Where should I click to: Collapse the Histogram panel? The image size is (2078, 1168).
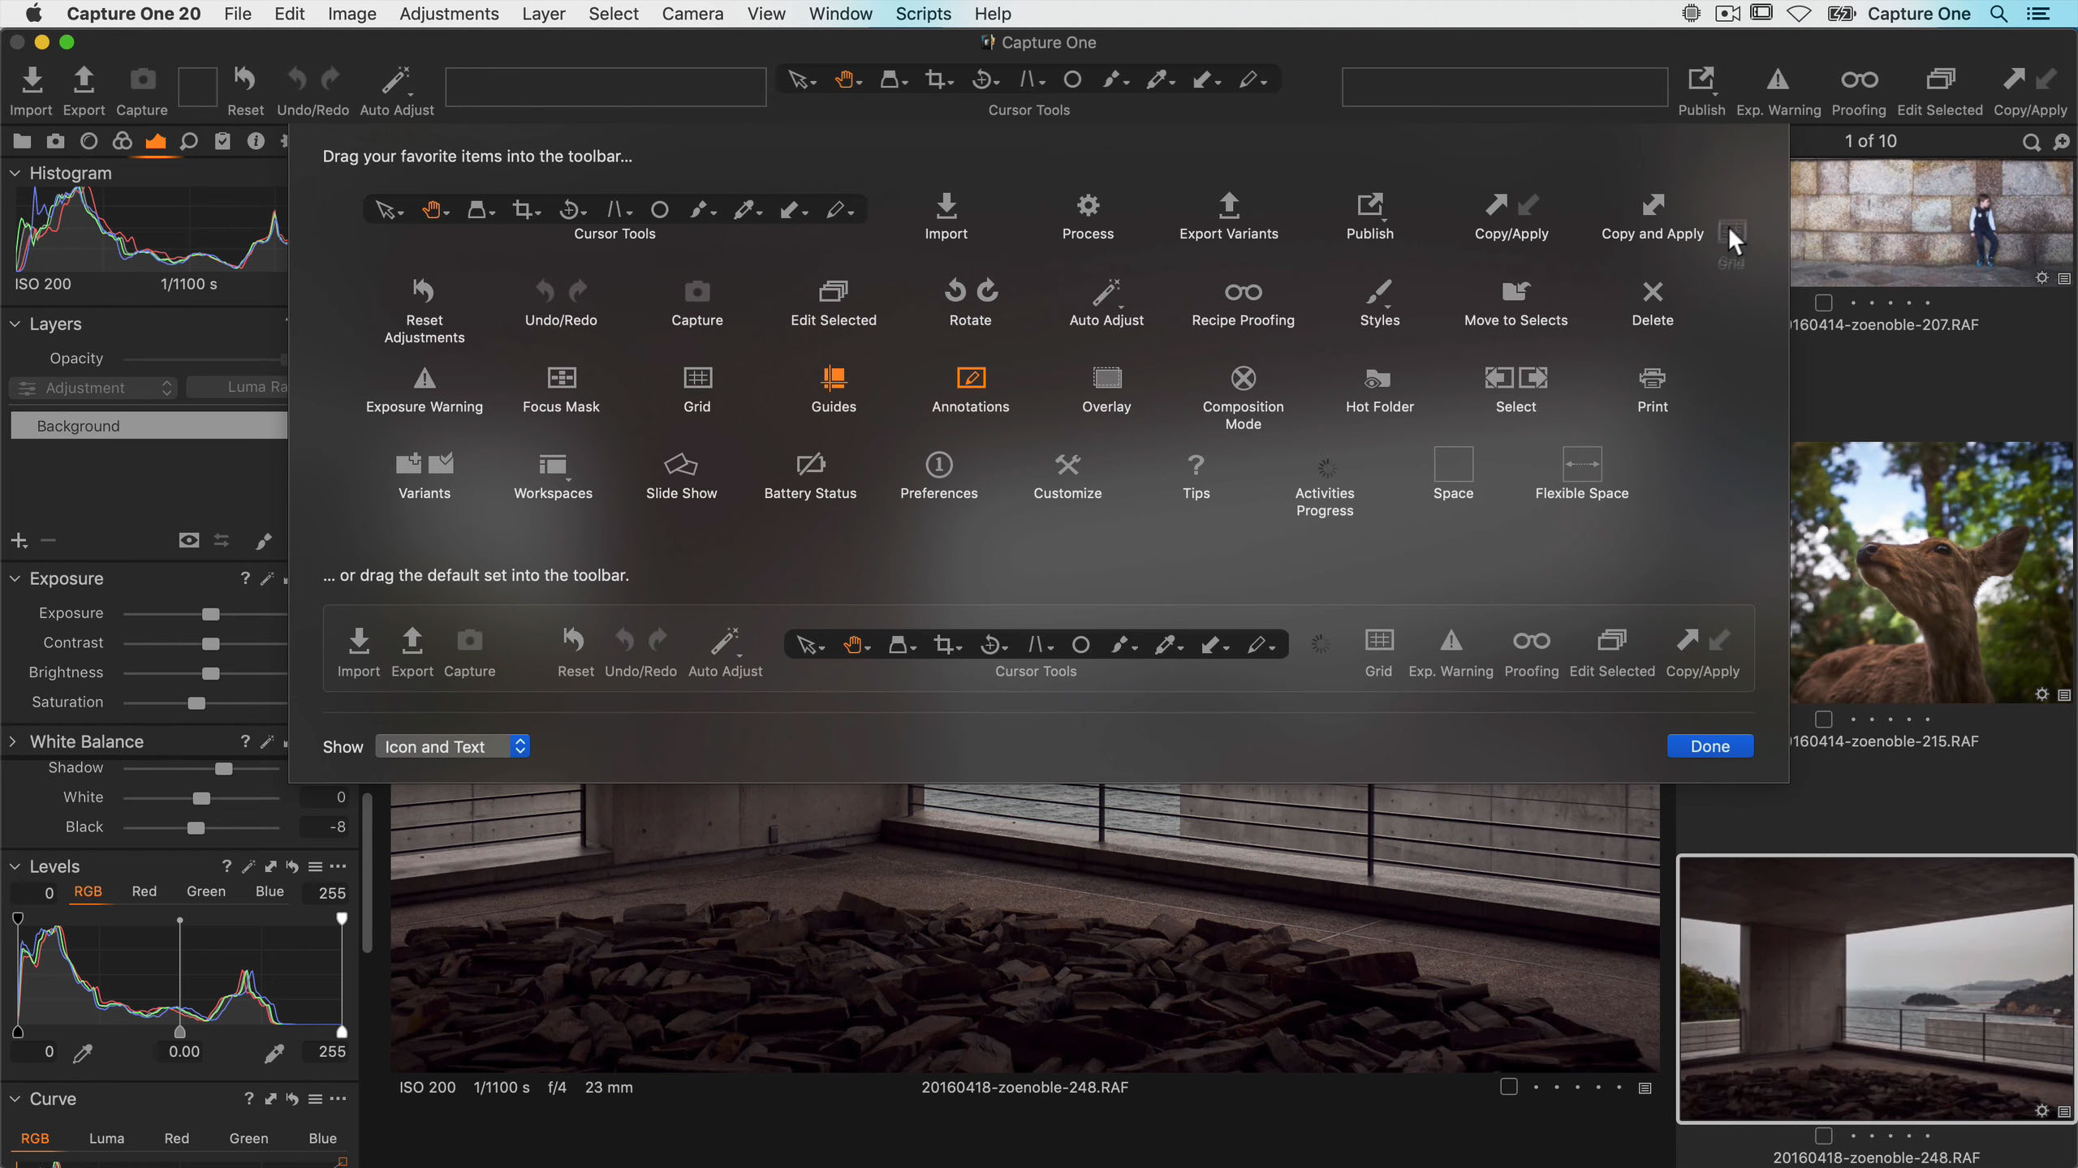tap(14, 173)
